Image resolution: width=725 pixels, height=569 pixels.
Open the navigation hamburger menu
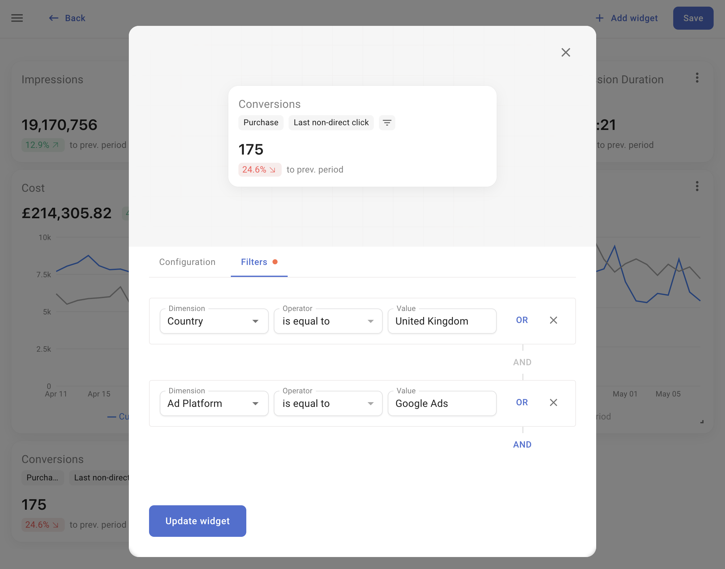(17, 18)
